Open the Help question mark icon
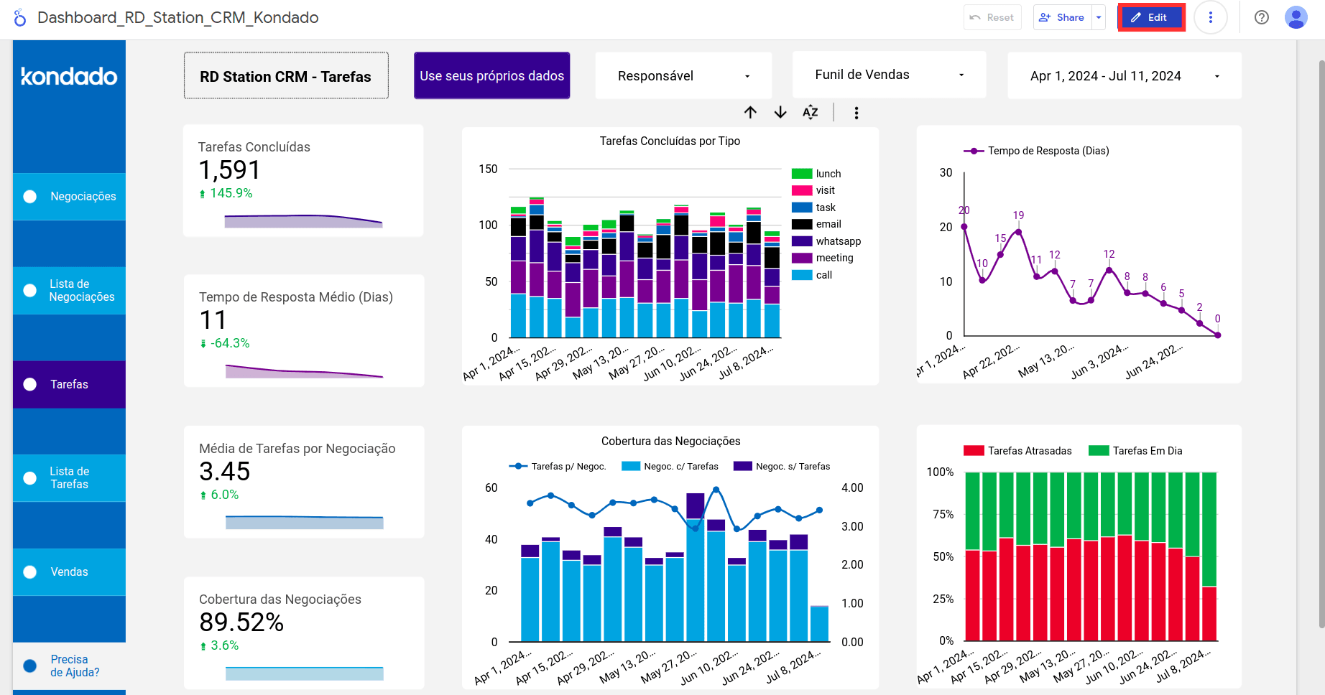This screenshot has height=695, width=1325. (x=1261, y=18)
